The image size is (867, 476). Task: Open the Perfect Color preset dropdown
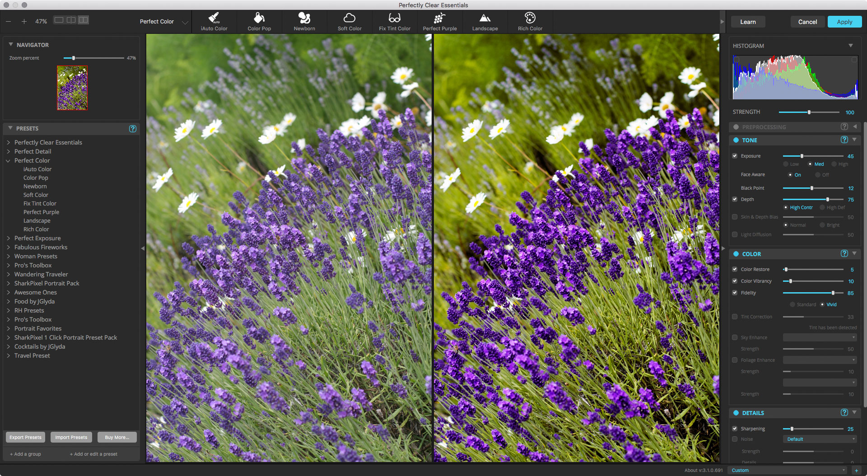185,21
